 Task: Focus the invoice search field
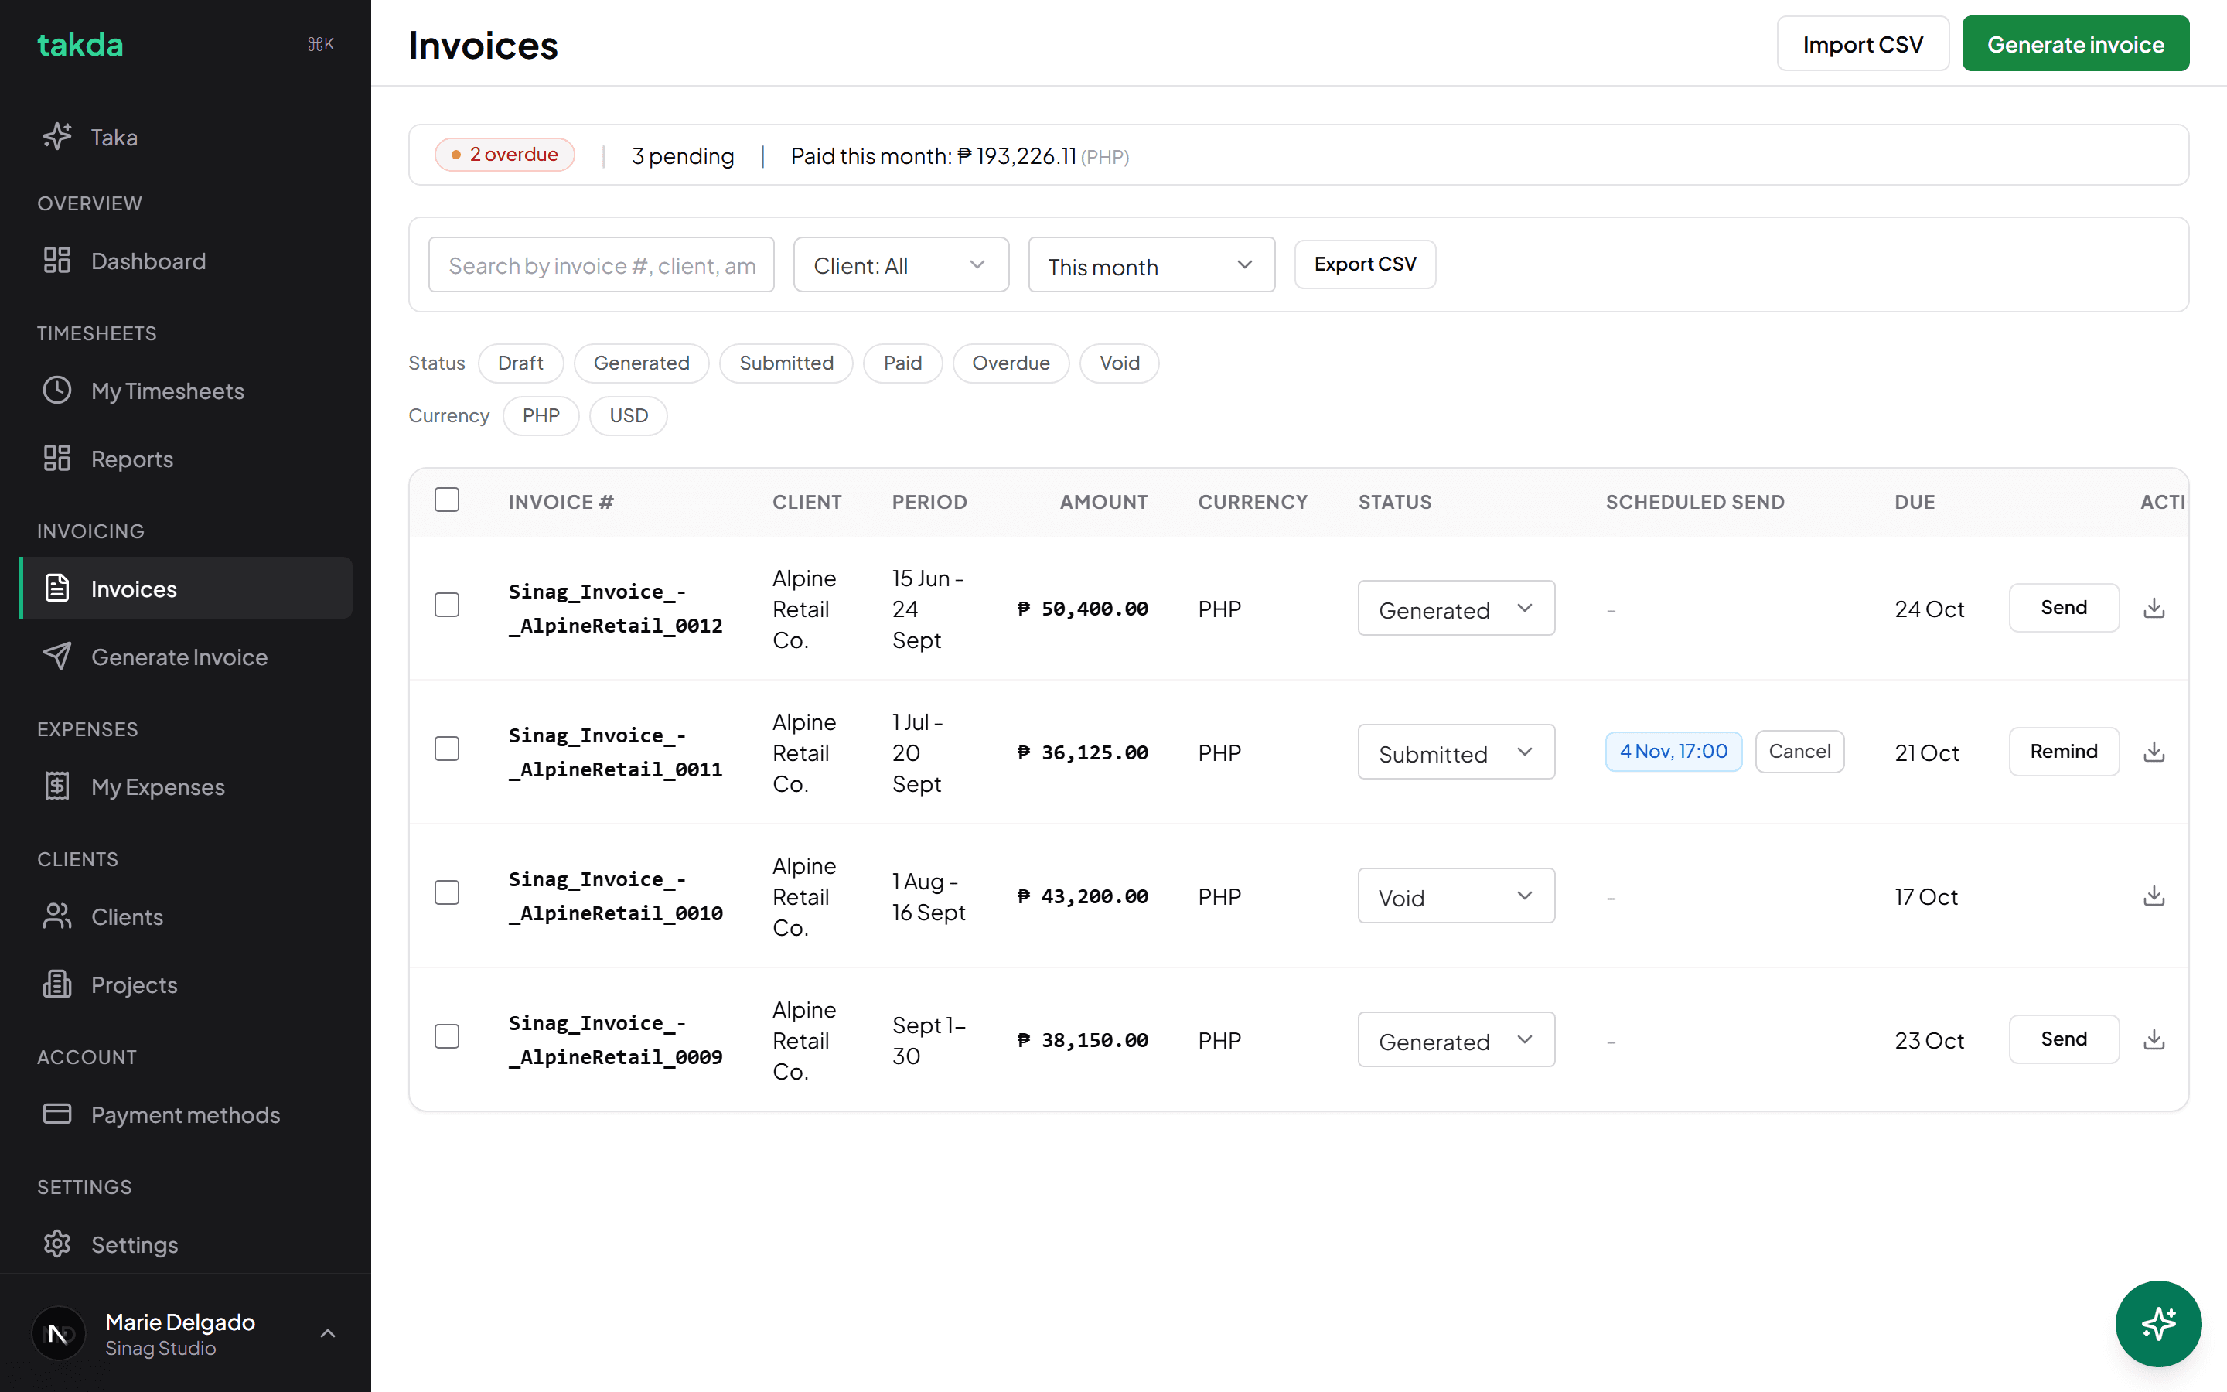click(x=601, y=265)
